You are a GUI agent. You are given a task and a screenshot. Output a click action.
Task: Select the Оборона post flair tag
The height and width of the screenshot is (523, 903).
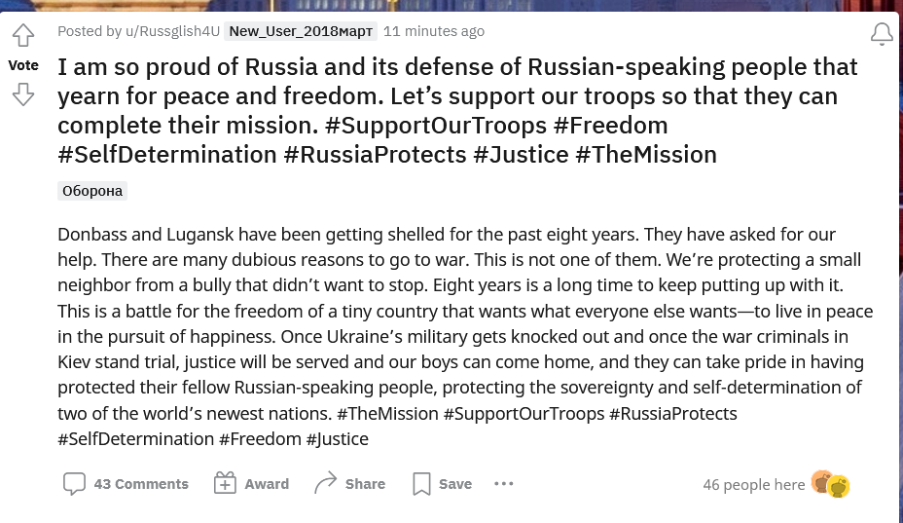[x=92, y=191]
